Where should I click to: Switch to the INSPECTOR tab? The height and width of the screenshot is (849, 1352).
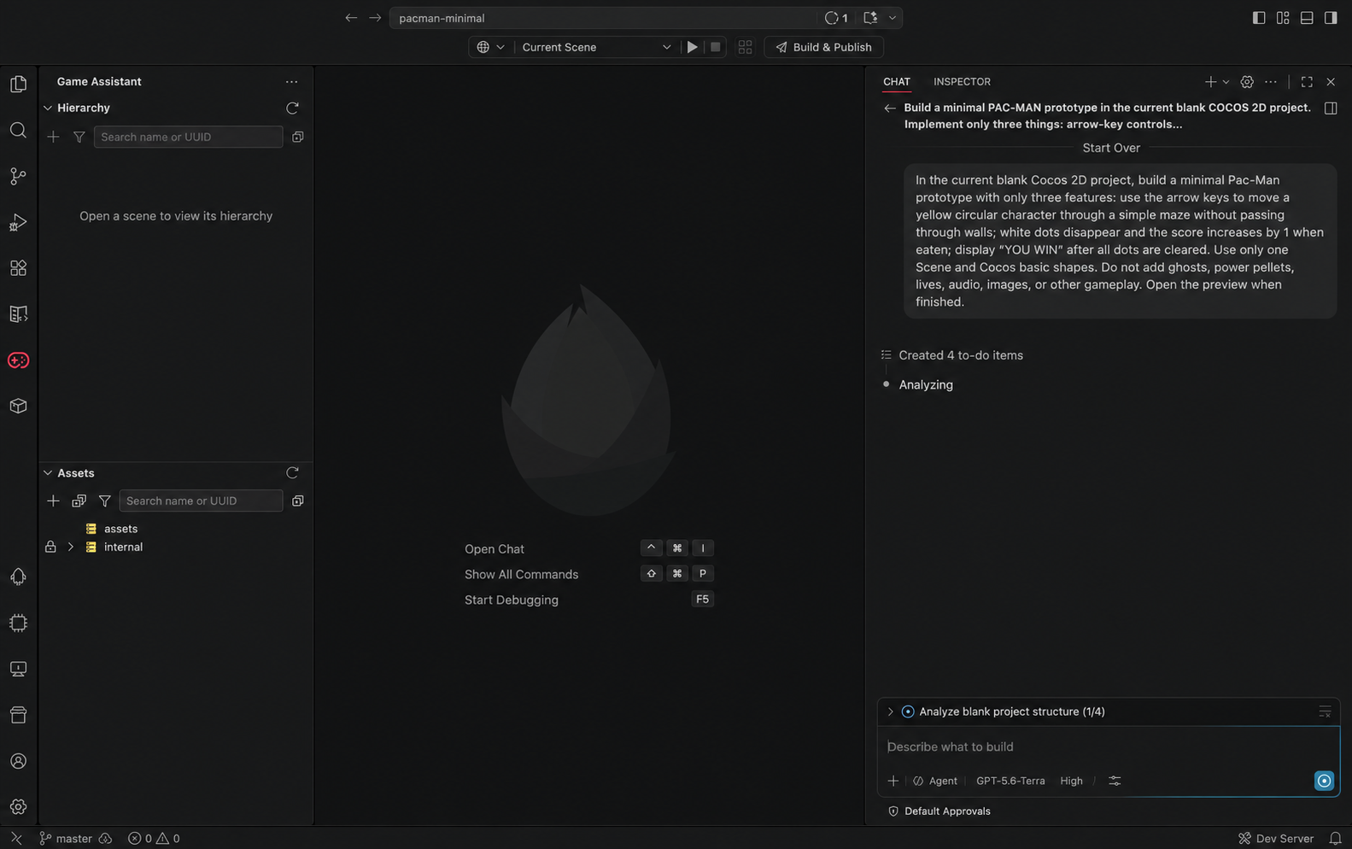pos(962,82)
